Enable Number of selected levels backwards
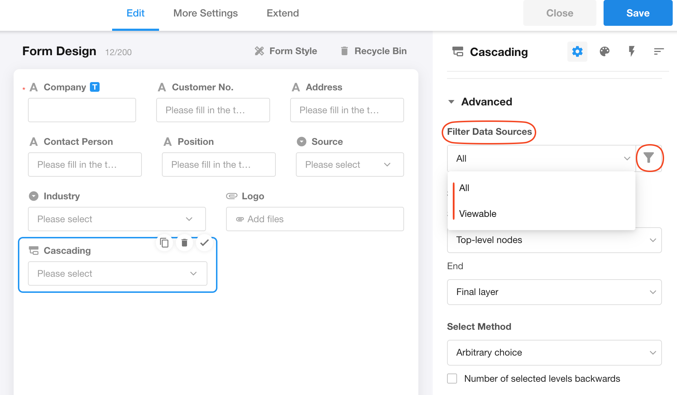The height and width of the screenshot is (395, 677). (x=452, y=379)
